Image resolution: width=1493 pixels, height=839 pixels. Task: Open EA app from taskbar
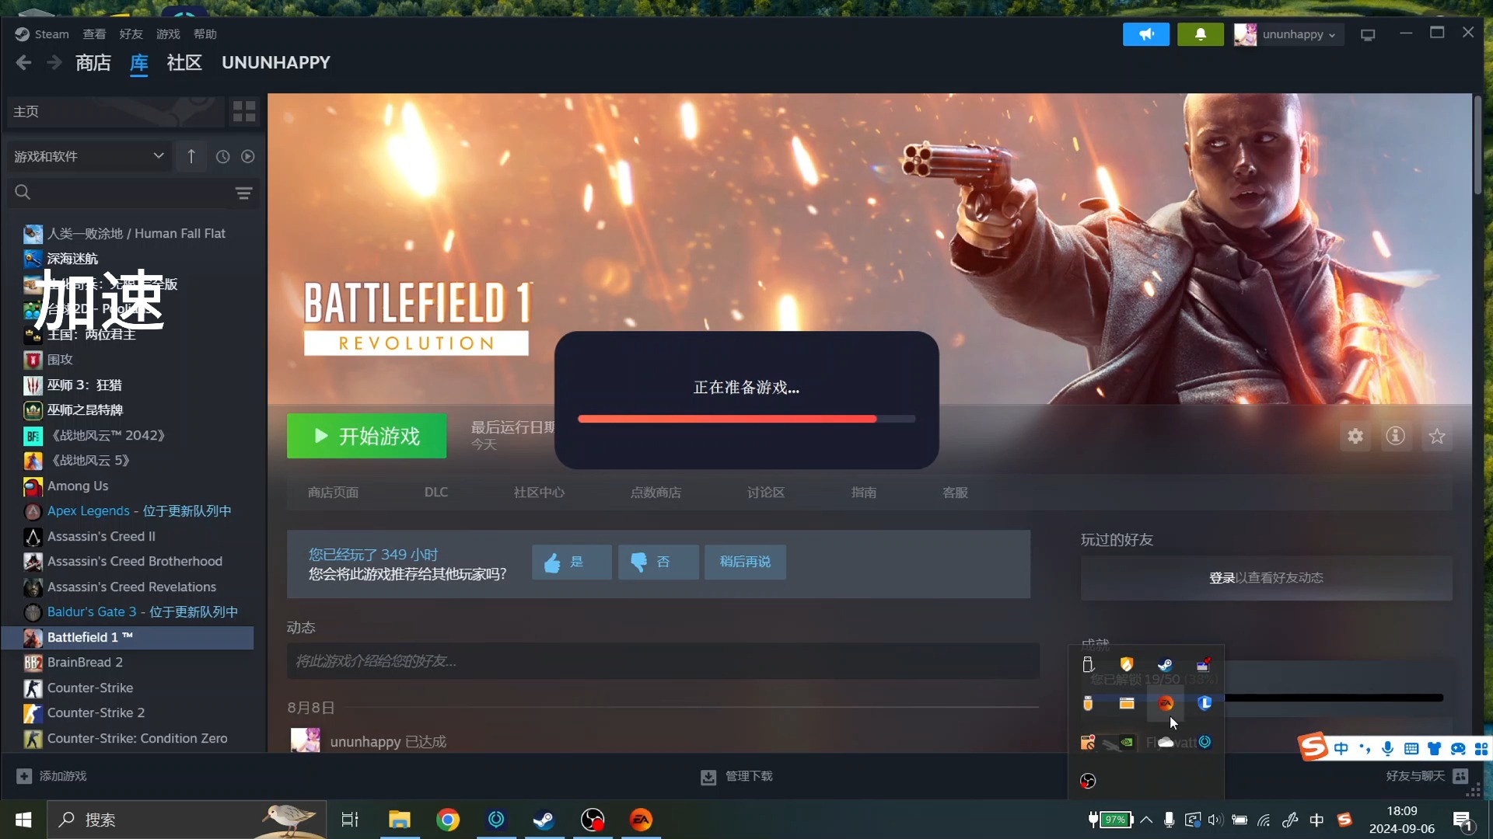[641, 820]
